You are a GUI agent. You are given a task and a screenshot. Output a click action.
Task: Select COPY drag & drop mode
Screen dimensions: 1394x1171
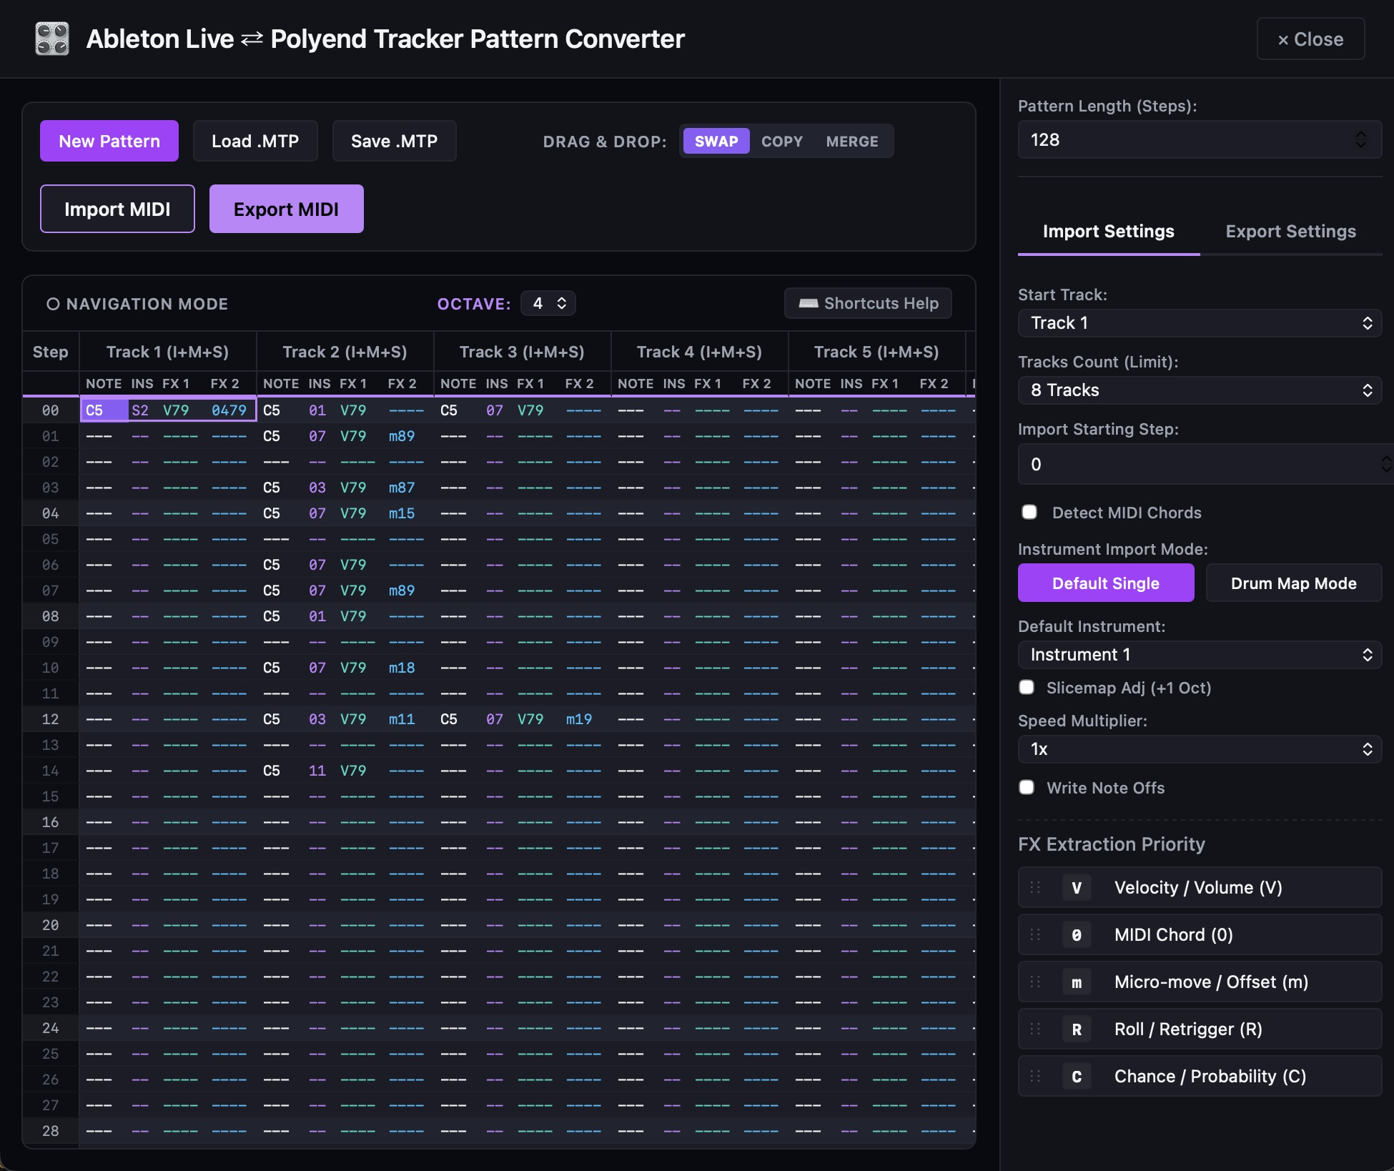(782, 141)
